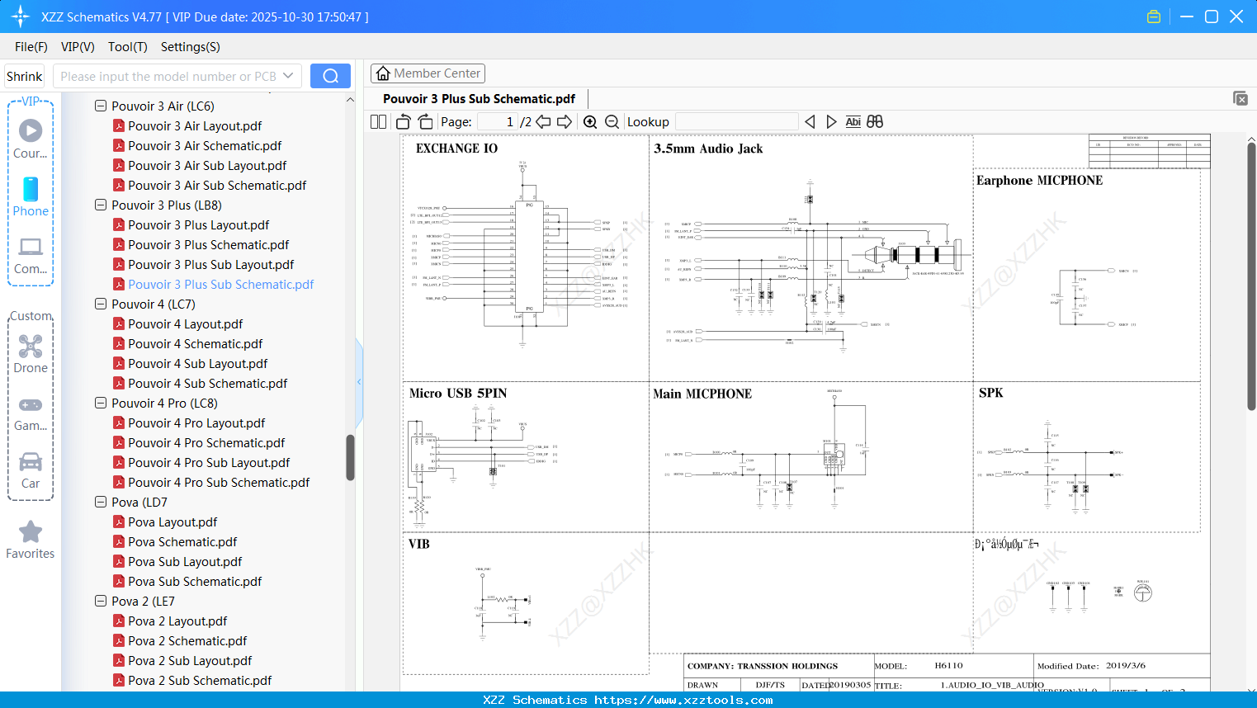Screen dimensions: 1257x708
Task: Toggle the highlight-all search results icon
Action: pos(874,121)
